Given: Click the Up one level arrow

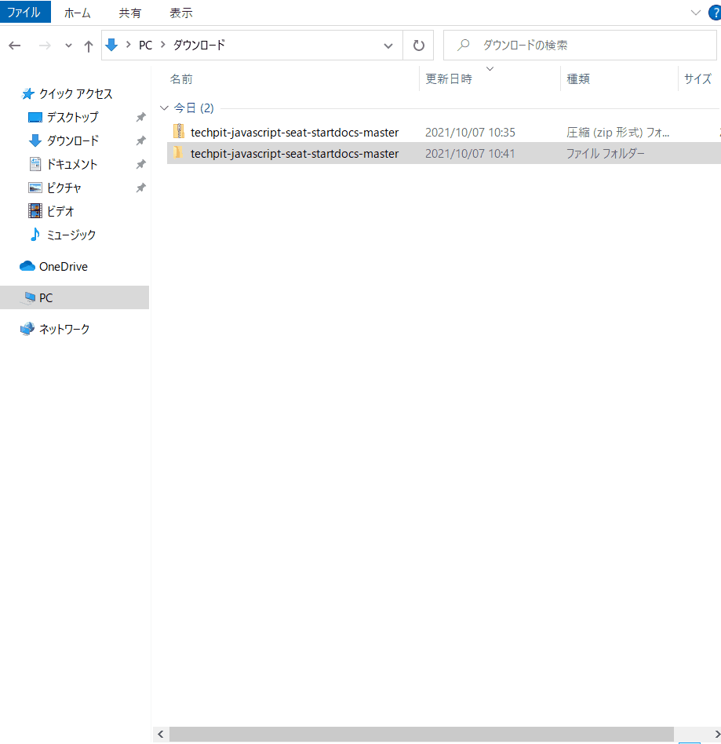Looking at the screenshot, I should pyautogui.click(x=88, y=46).
